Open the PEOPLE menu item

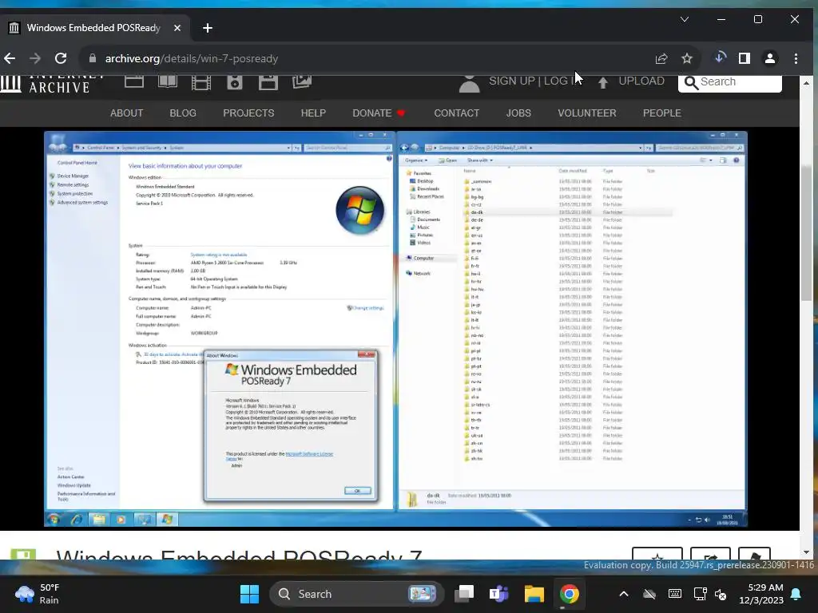[x=662, y=113]
